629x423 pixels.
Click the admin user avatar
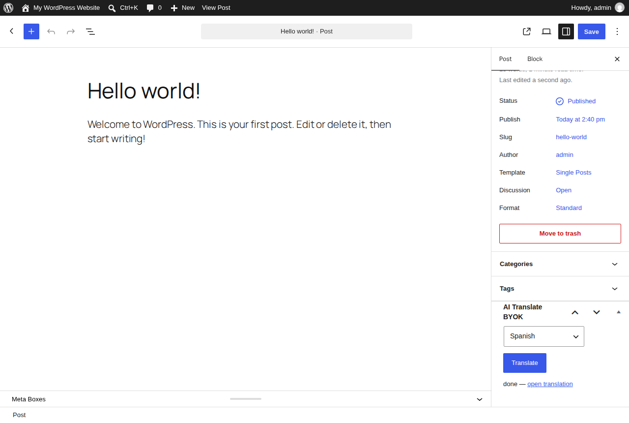pyautogui.click(x=620, y=7)
